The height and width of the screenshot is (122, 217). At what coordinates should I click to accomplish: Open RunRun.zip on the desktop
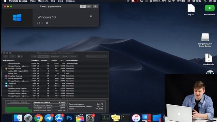[x=209, y=60]
